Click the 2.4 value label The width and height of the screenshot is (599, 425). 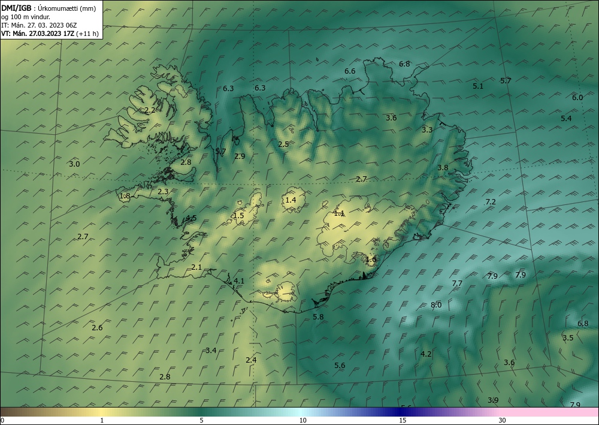[x=251, y=360]
